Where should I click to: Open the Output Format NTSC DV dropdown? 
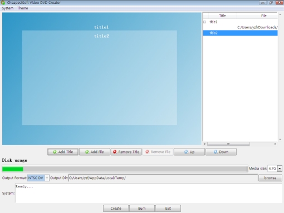pyautogui.click(x=47, y=178)
